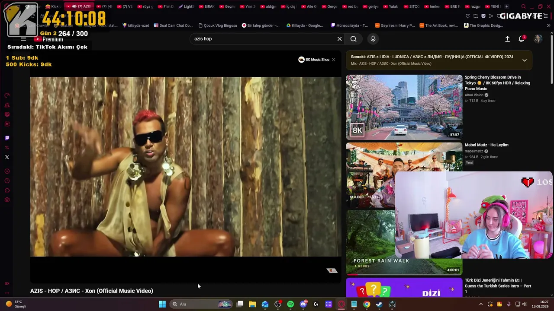Open the BG Music Shop channel link
Viewport: 554px width, 311px height.
[x=314, y=60]
